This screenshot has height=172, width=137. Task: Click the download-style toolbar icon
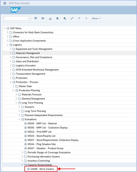pos(50,18)
